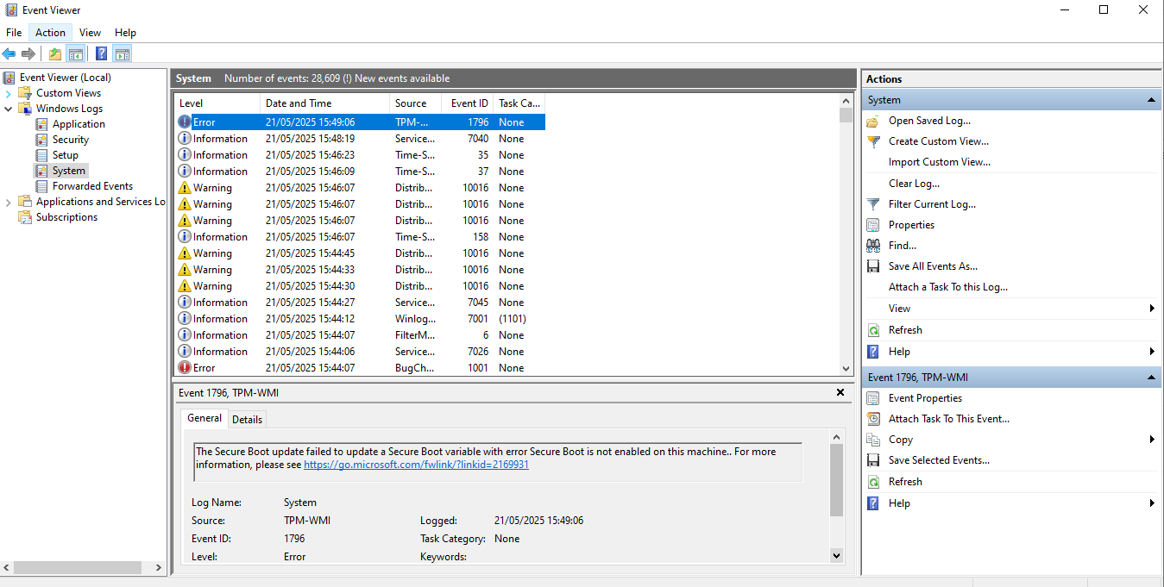Screen dimensions: 1164x587
Task: Click the Custom Views folder icon
Action: click(25, 93)
